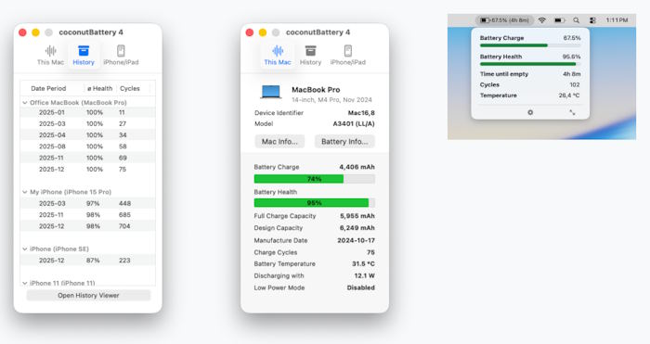Collapse the iPhone 11 group
The height and width of the screenshot is (344, 650).
pyautogui.click(x=25, y=283)
